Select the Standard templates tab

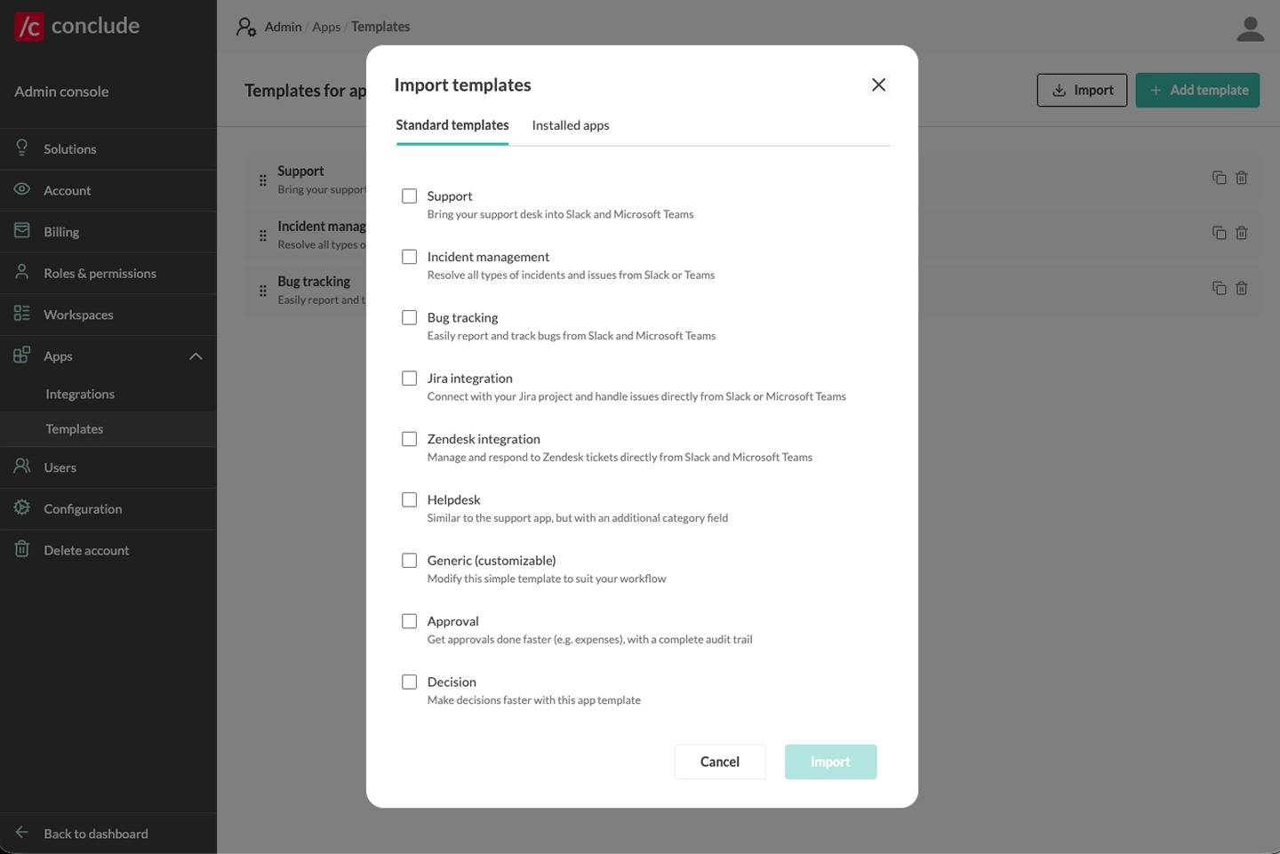[452, 125]
